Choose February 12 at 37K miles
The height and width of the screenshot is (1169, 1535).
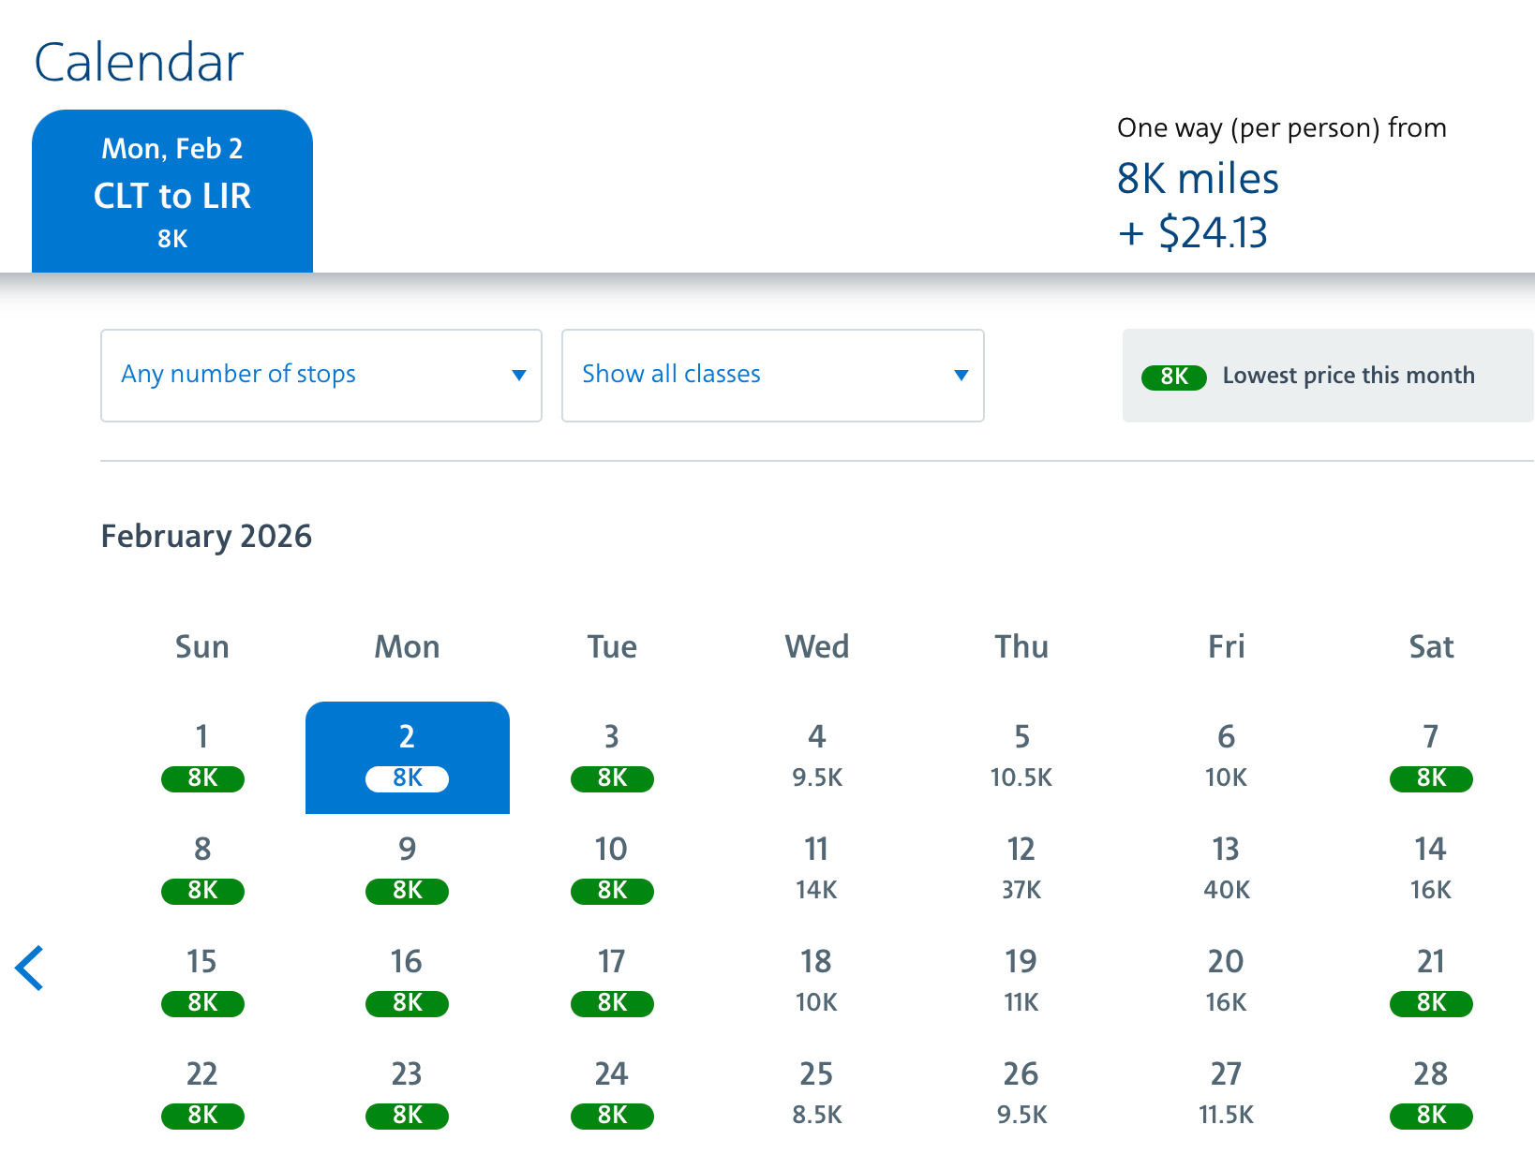[x=1021, y=869]
